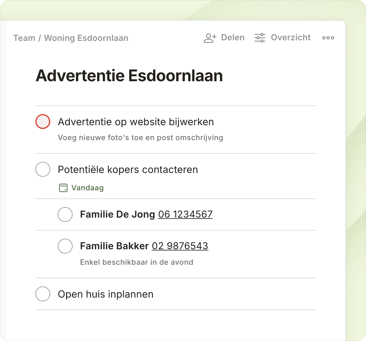
Task: Call phone number 06 1234567
Action: [x=185, y=215]
